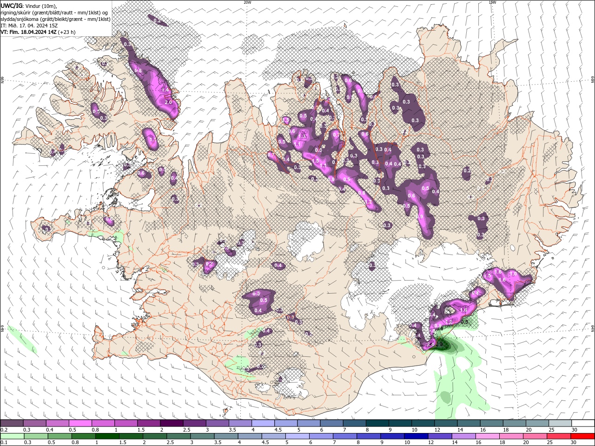Pick the lower-row blue swatch labeled 9

click(392, 436)
